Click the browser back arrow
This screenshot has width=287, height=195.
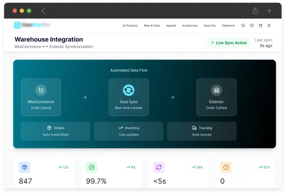click(43, 11)
